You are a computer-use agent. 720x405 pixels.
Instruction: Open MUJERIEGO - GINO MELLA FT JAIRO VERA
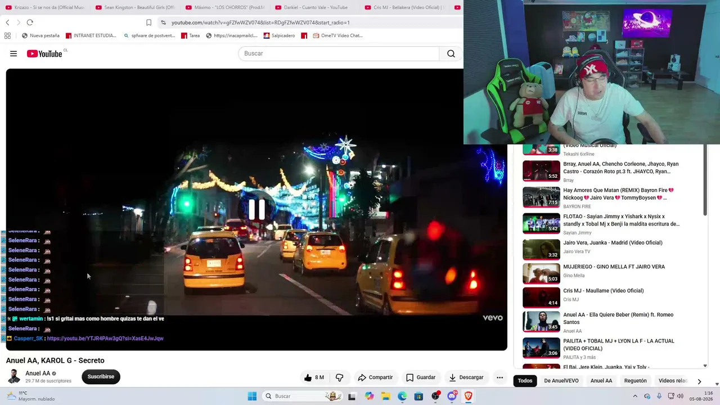click(614, 267)
